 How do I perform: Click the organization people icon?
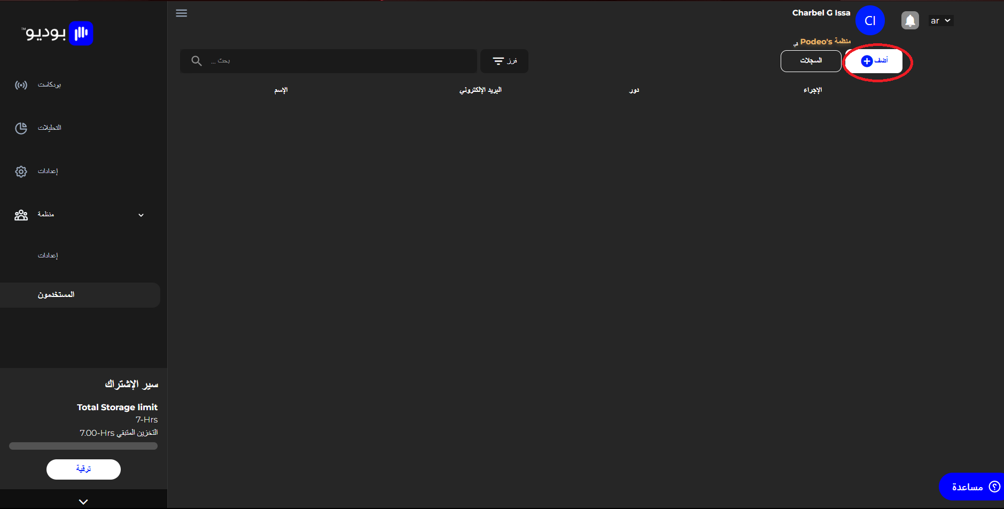coord(21,215)
